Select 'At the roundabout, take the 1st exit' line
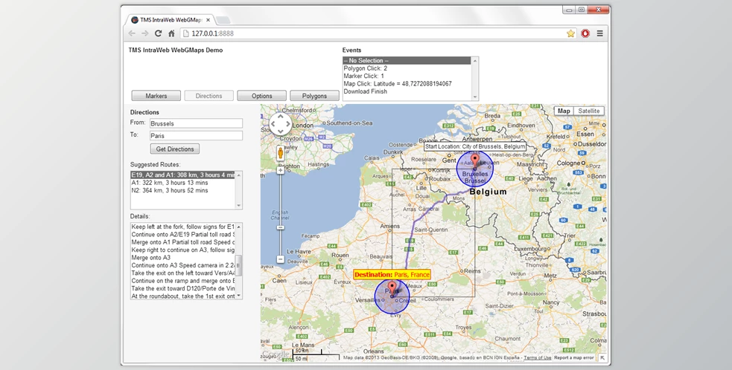 tap(183, 296)
